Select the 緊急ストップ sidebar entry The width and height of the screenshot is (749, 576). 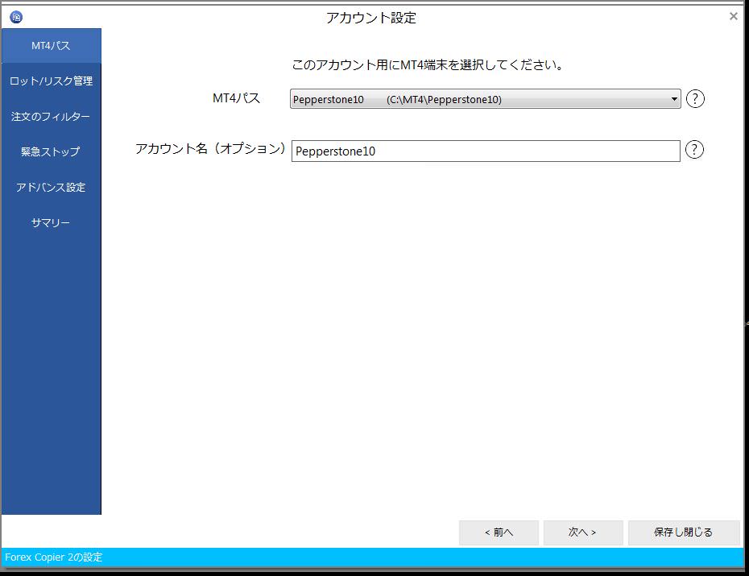(50, 151)
